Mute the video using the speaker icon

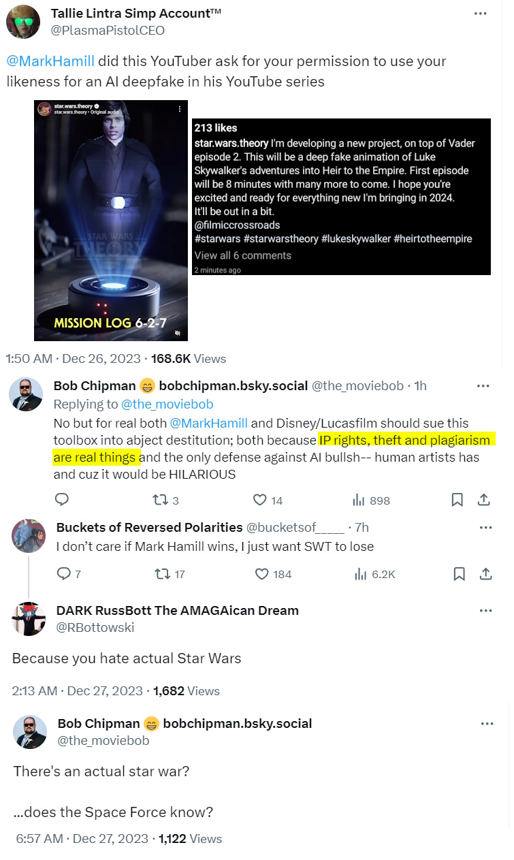point(177,333)
